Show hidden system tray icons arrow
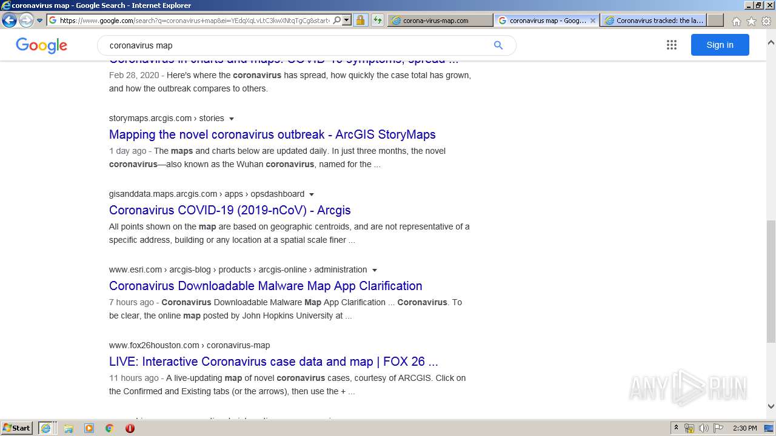Viewport: 776px width, 436px height. [676, 428]
